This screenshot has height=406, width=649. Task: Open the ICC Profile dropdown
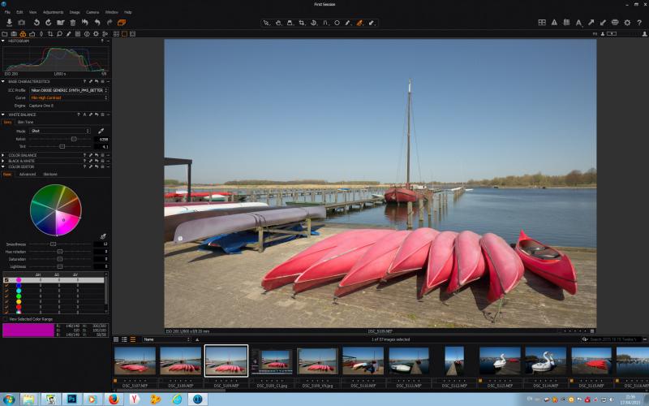click(x=69, y=90)
